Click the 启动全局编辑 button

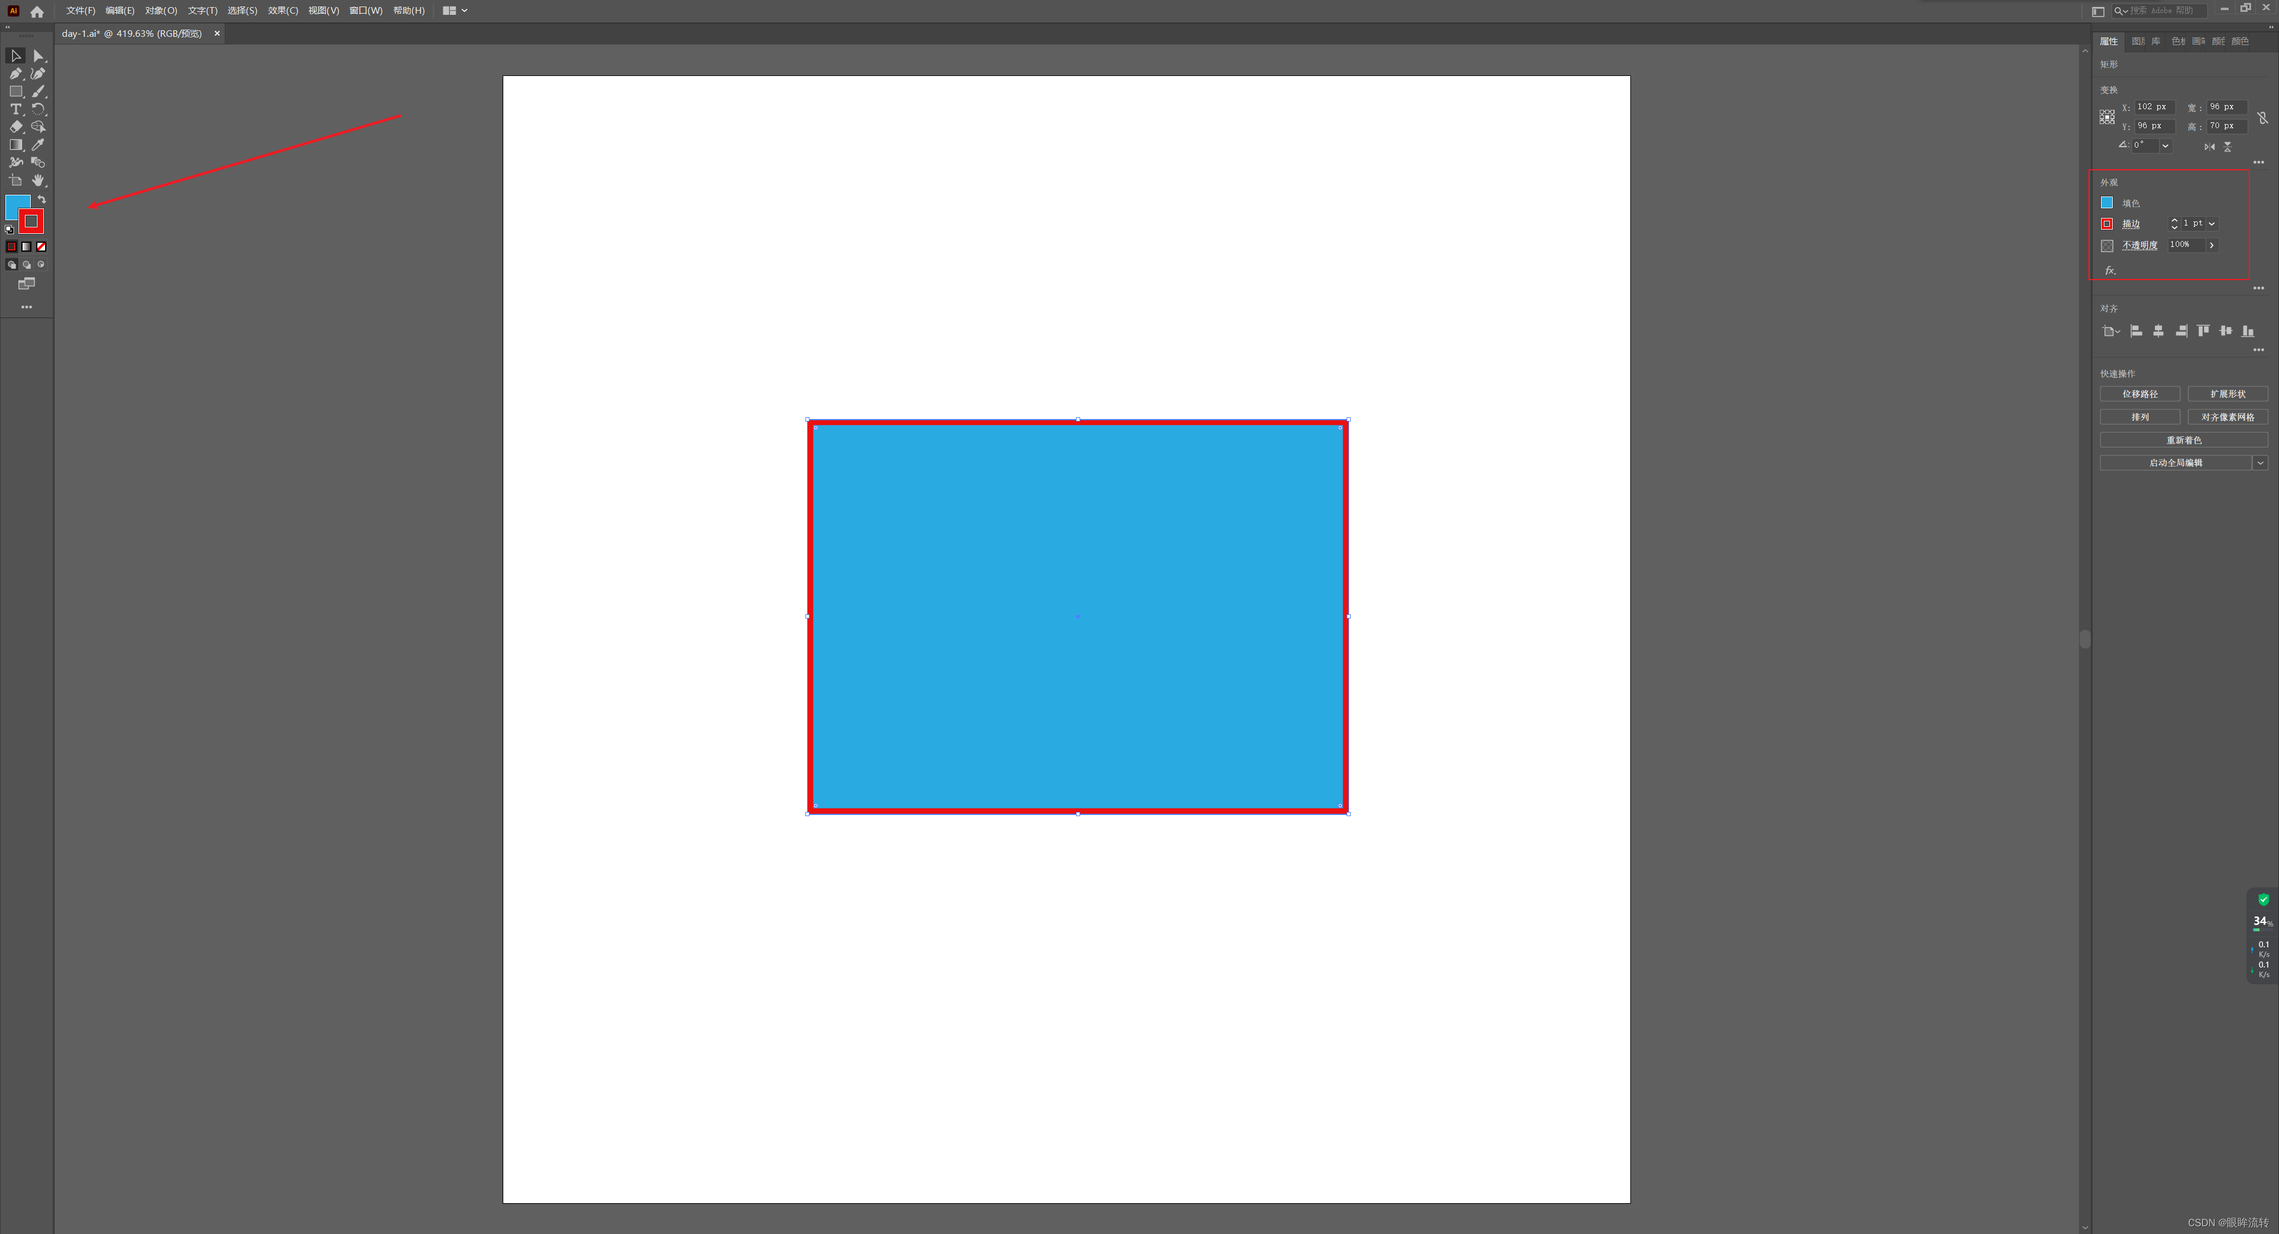pyautogui.click(x=2176, y=462)
